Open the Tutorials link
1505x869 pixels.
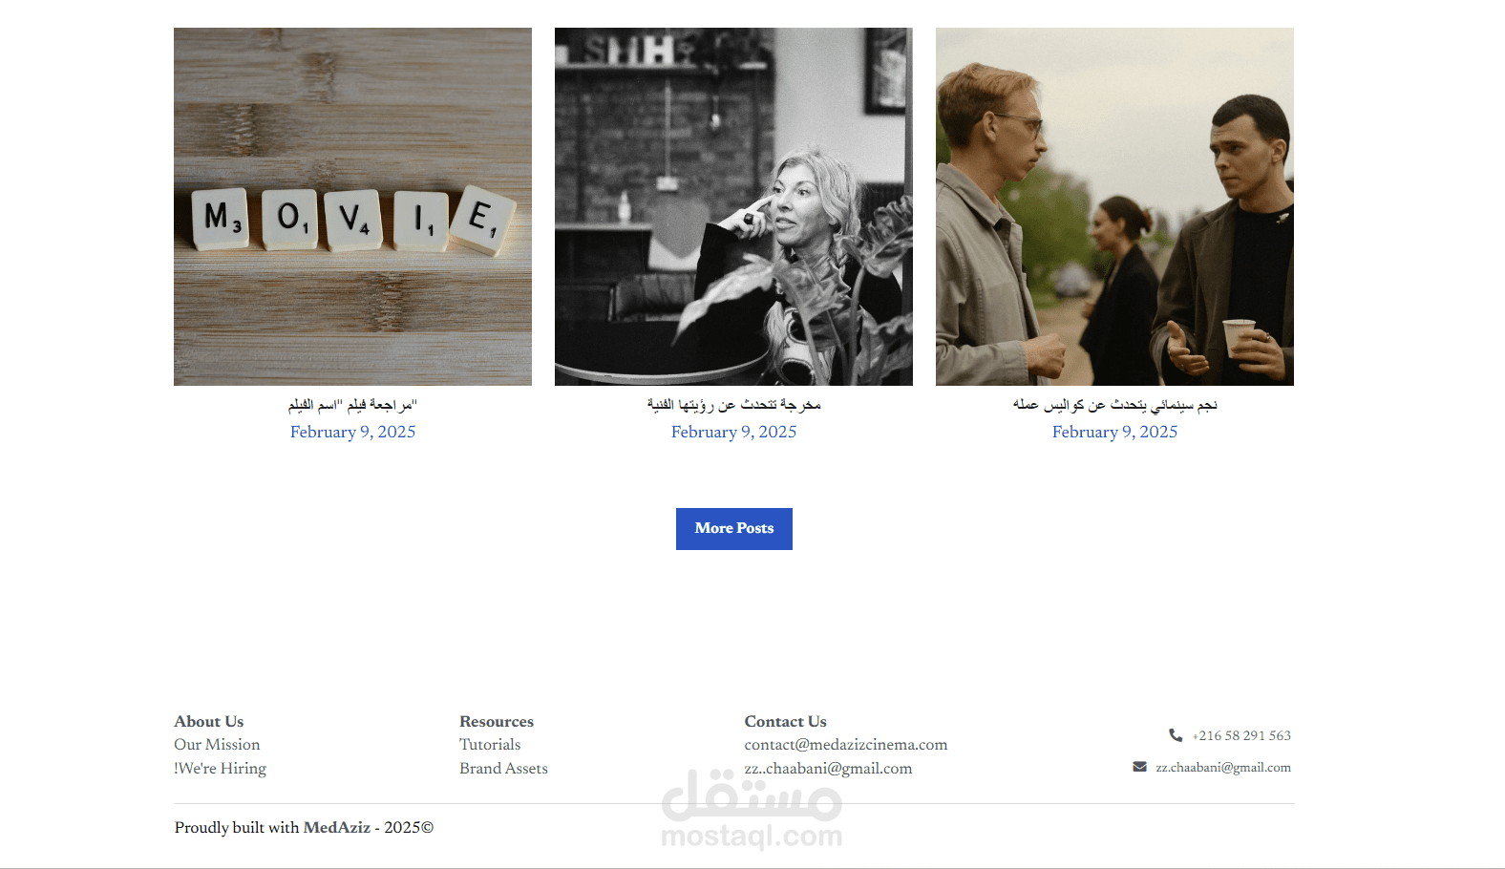coord(490,745)
